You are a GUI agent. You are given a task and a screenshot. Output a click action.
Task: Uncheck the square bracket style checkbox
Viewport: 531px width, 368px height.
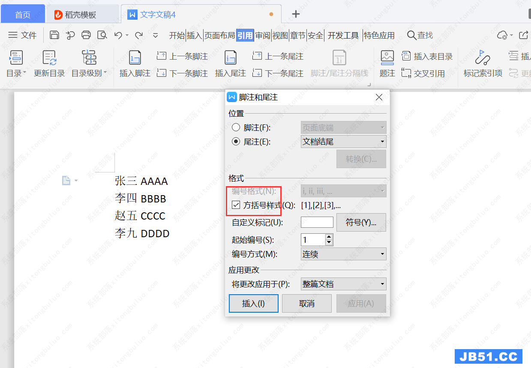point(236,205)
